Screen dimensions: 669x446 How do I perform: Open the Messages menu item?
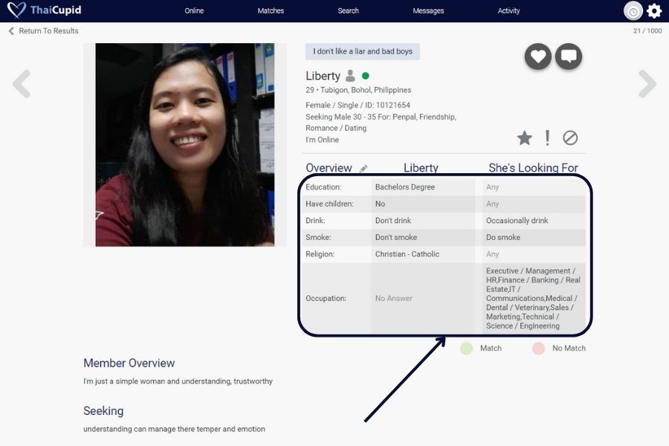pyautogui.click(x=428, y=11)
